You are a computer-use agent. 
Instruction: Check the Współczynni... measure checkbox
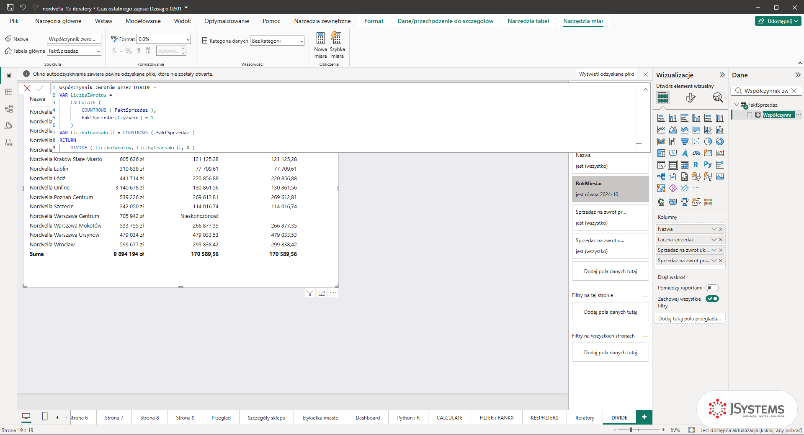[750, 115]
